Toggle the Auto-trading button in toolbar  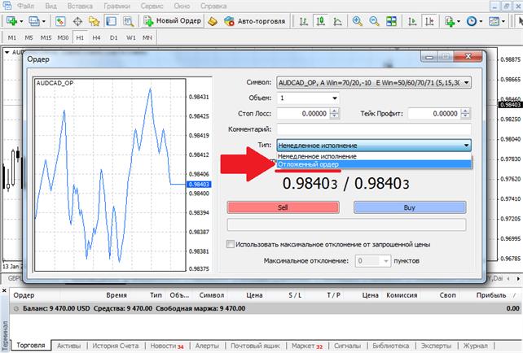pyautogui.click(x=253, y=20)
